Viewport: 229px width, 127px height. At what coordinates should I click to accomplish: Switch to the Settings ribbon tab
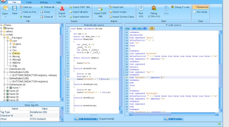(44, 2)
